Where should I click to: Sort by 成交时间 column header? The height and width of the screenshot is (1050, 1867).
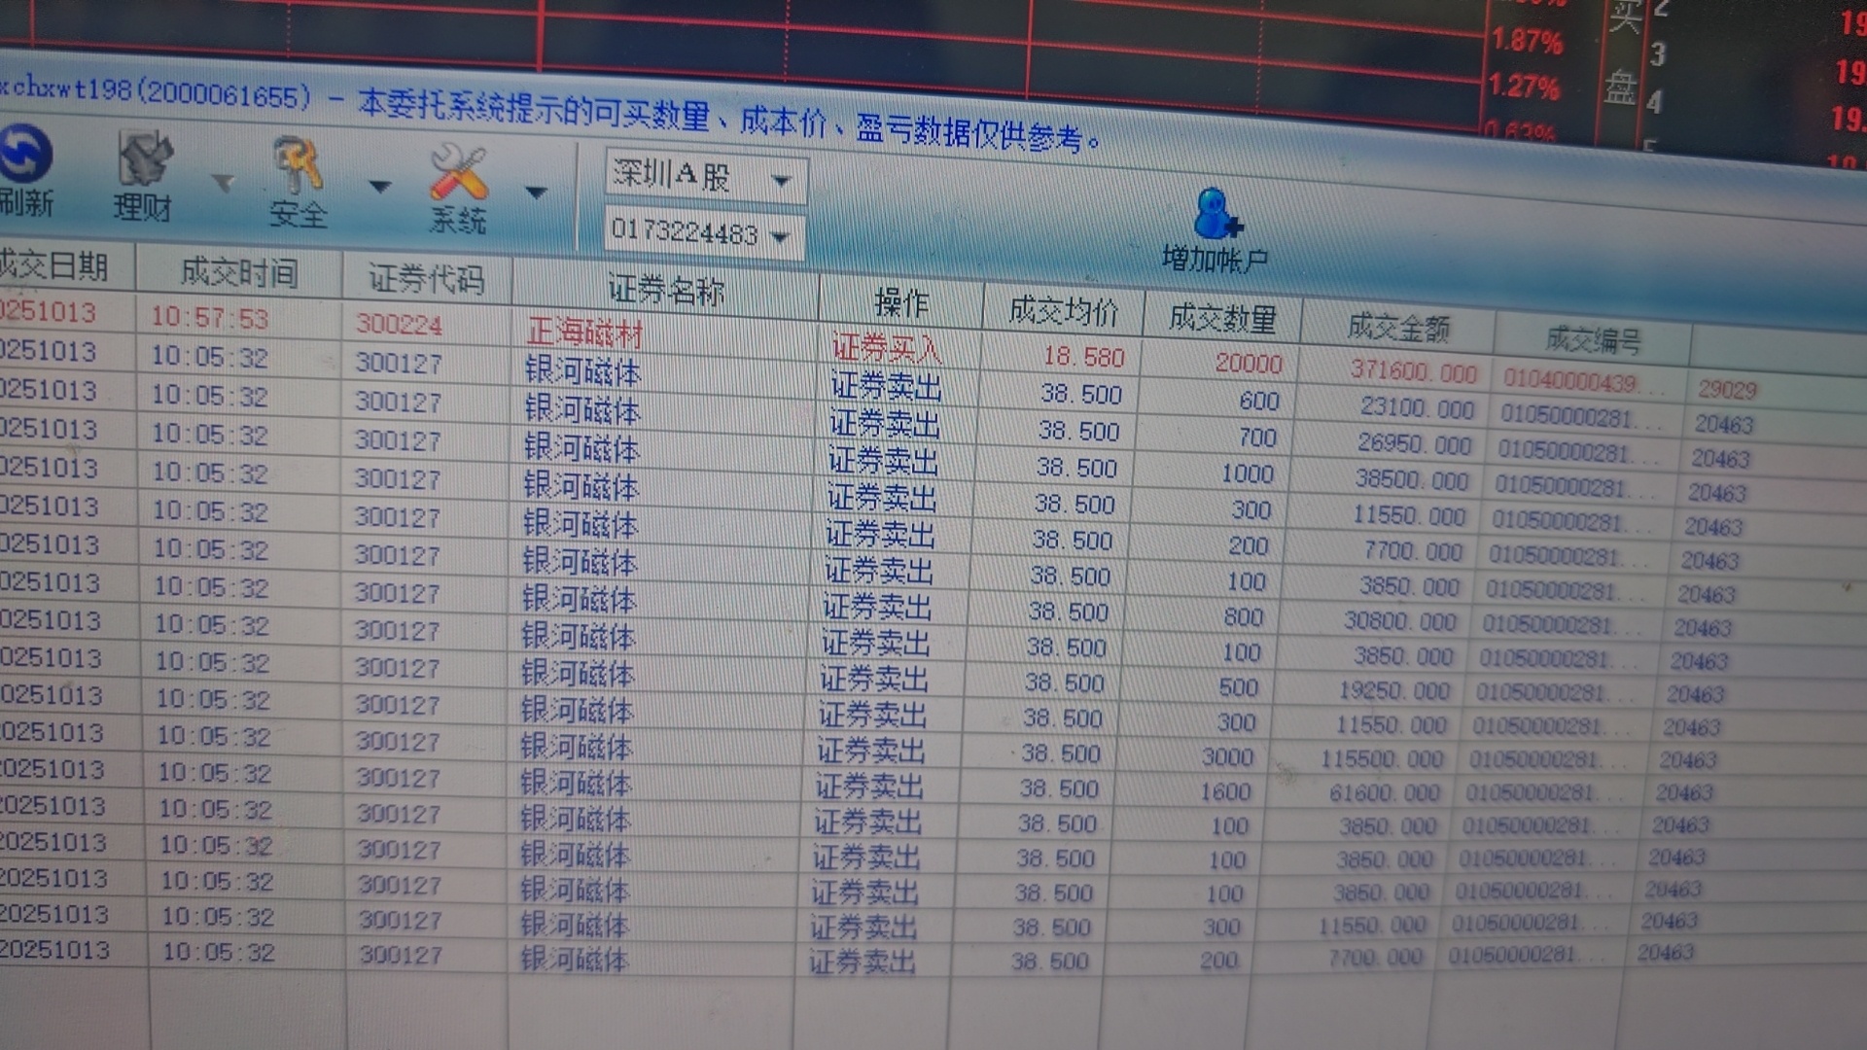[238, 273]
